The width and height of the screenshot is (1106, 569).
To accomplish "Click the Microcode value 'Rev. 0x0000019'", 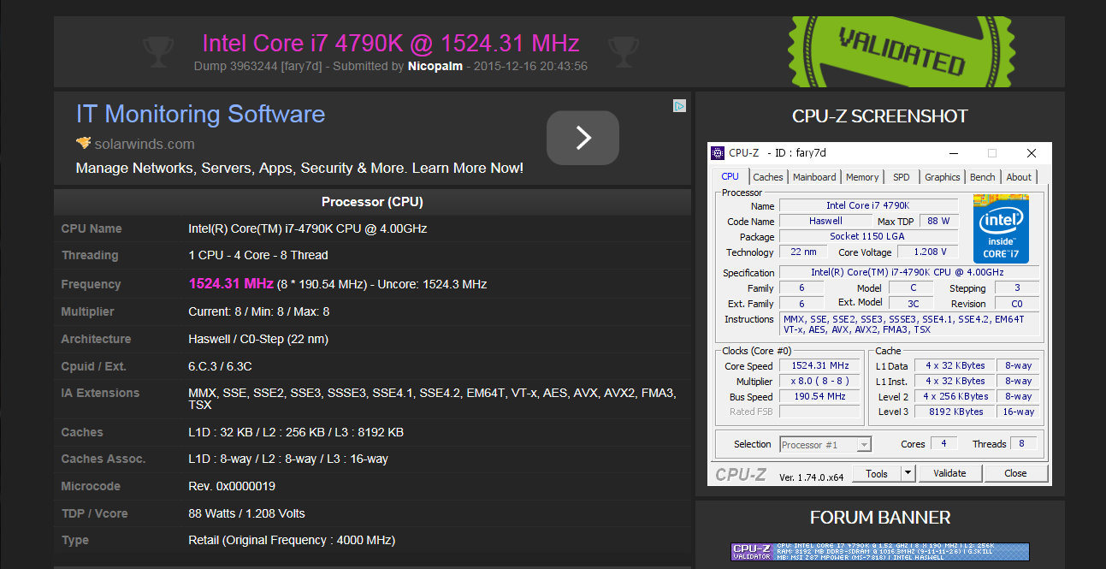I will 232,486.
